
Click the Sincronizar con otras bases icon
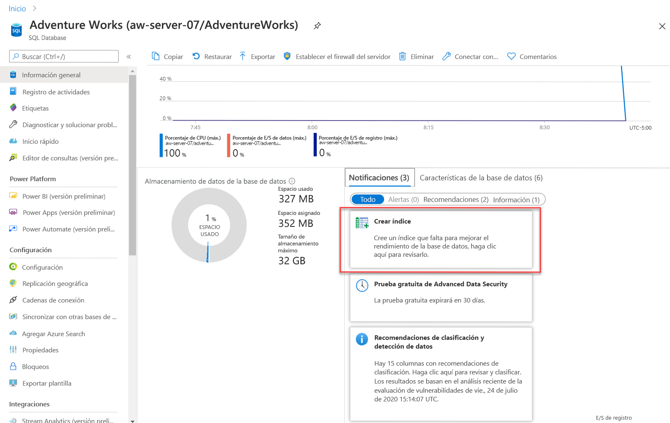coord(13,317)
